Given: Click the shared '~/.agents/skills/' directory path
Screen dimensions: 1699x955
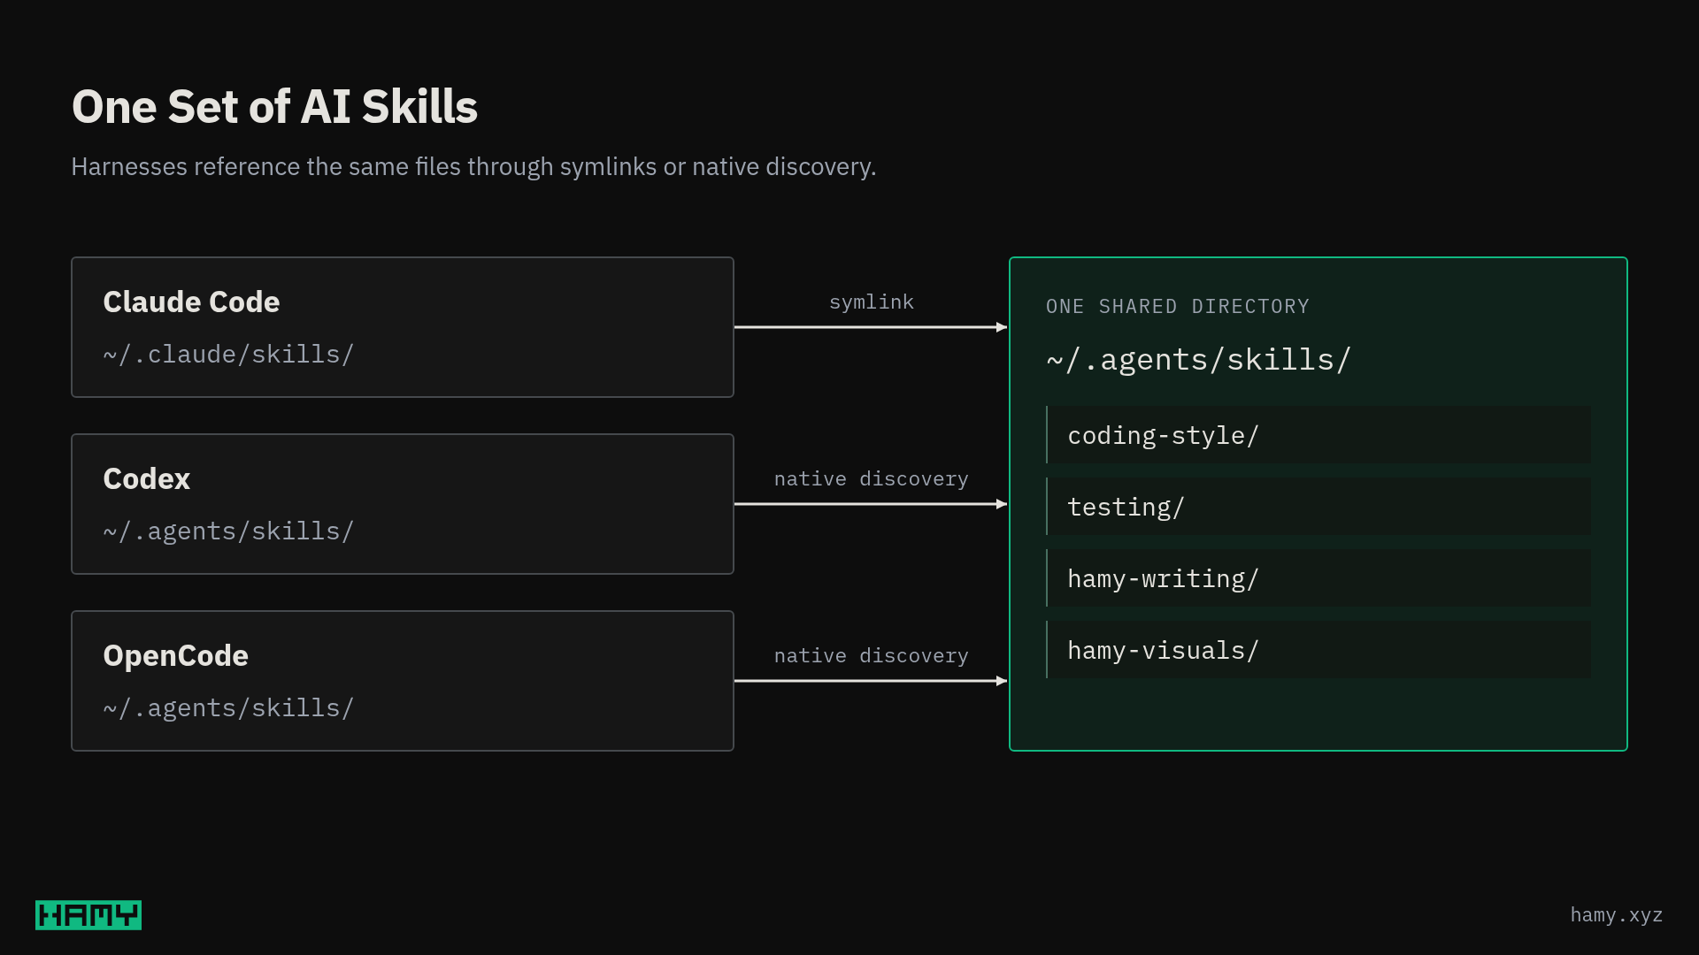Looking at the screenshot, I should (x=1198, y=360).
